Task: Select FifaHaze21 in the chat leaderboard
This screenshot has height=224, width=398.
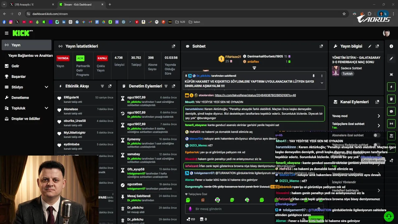Action: coord(233,57)
